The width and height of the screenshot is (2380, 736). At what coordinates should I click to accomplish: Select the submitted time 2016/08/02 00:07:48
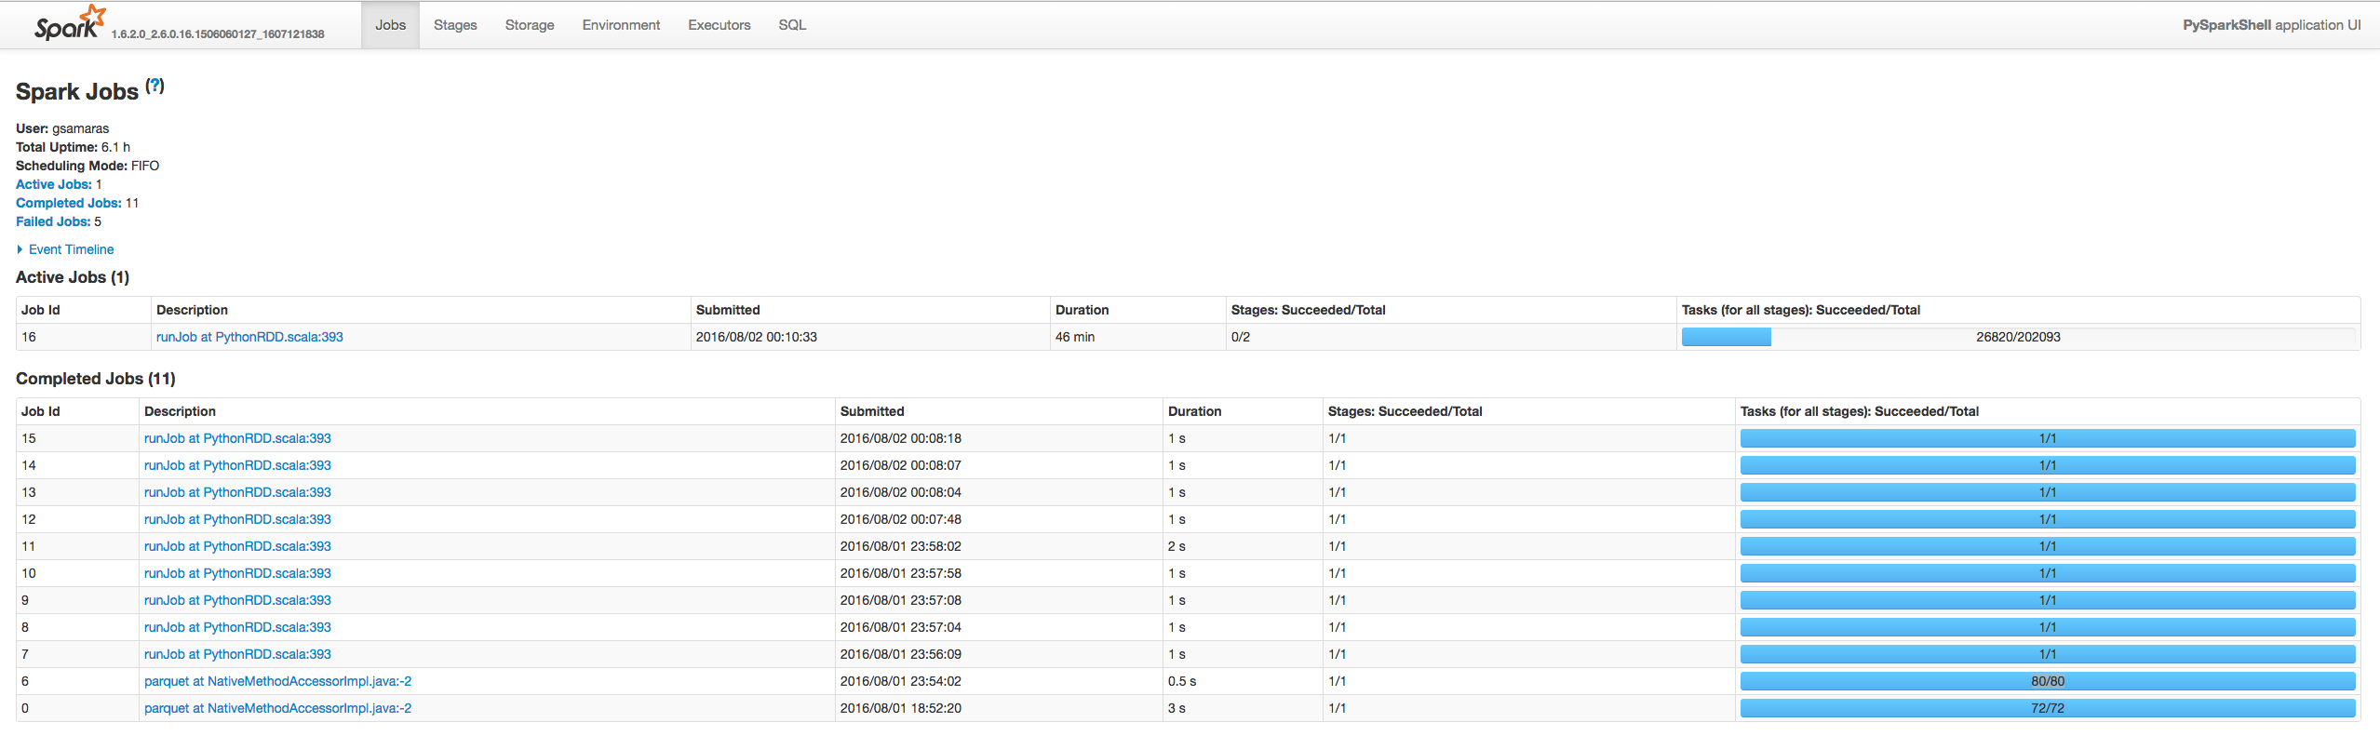tap(901, 519)
